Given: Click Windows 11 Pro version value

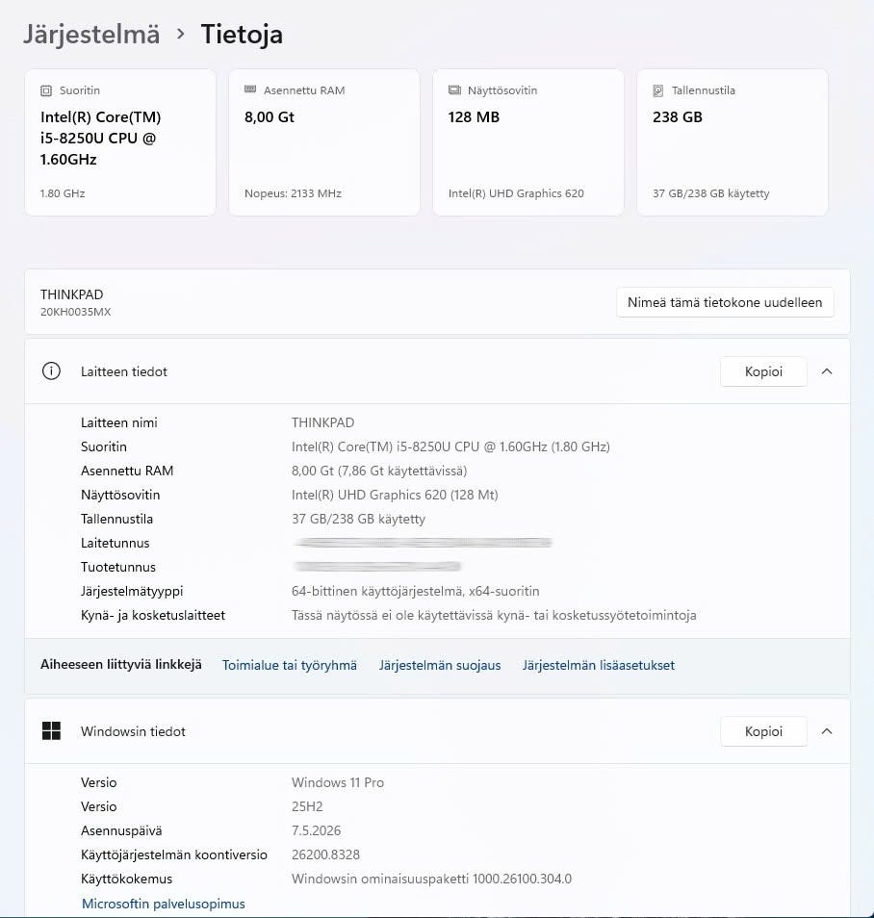Looking at the screenshot, I should pyautogui.click(x=338, y=782).
